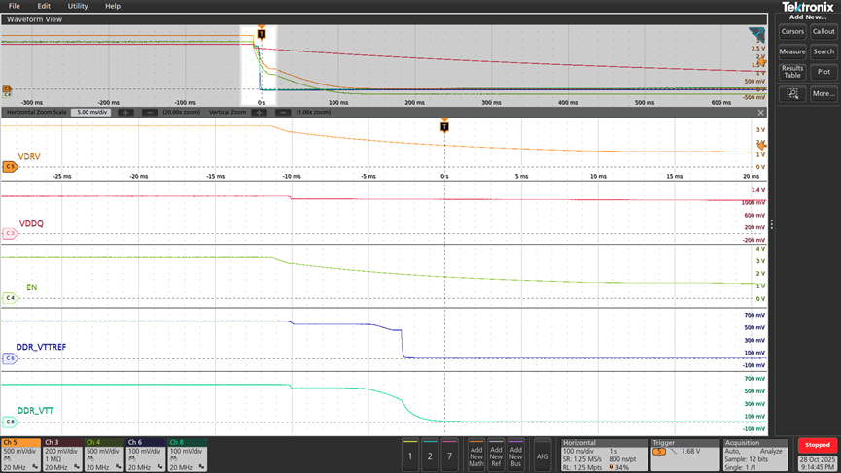
Task: Open the Utility menu
Action: pyautogui.click(x=78, y=6)
